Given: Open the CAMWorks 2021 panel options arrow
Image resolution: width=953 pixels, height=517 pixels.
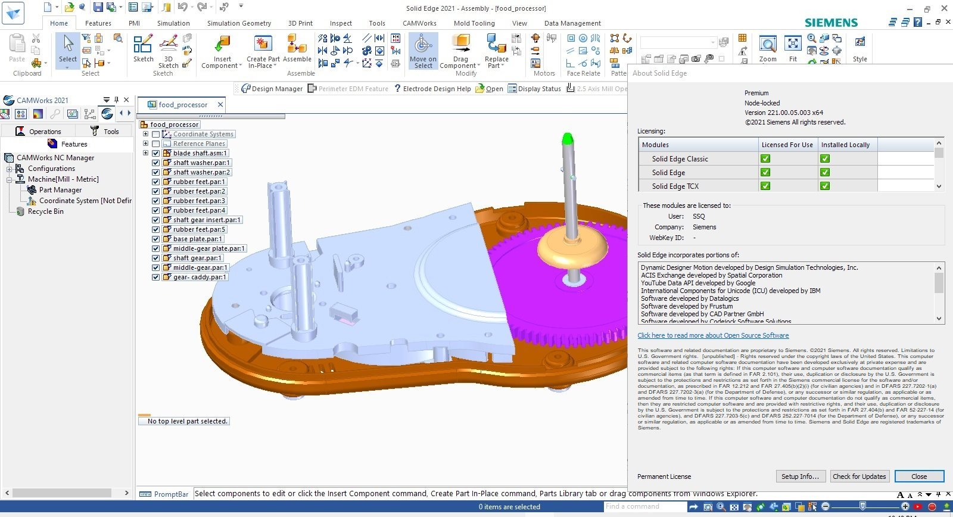Looking at the screenshot, I should [x=107, y=100].
